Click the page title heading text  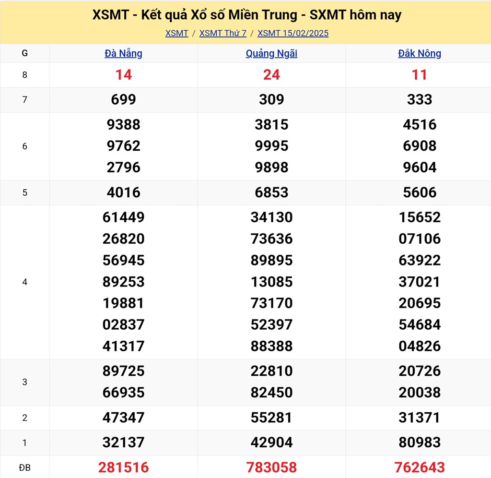pos(246,15)
